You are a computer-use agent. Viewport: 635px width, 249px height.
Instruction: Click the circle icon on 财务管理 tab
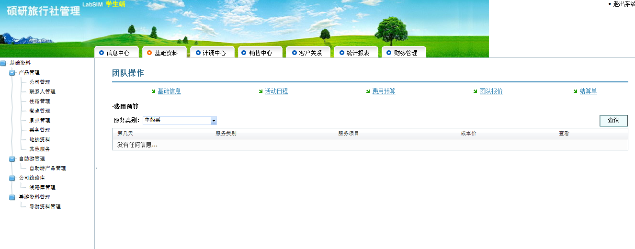click(x=389, y=53)
